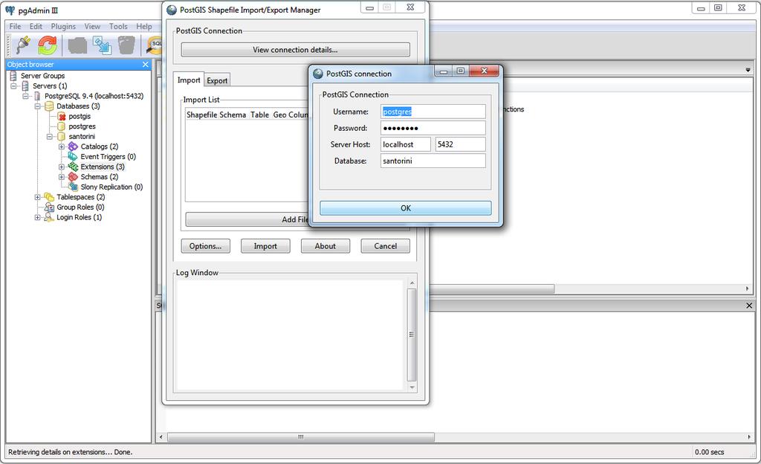Image resolution: width=761 pixels, height=464 pixels.
Task: Expand the Schemas (2) node
Action: [x=61, y=177]
